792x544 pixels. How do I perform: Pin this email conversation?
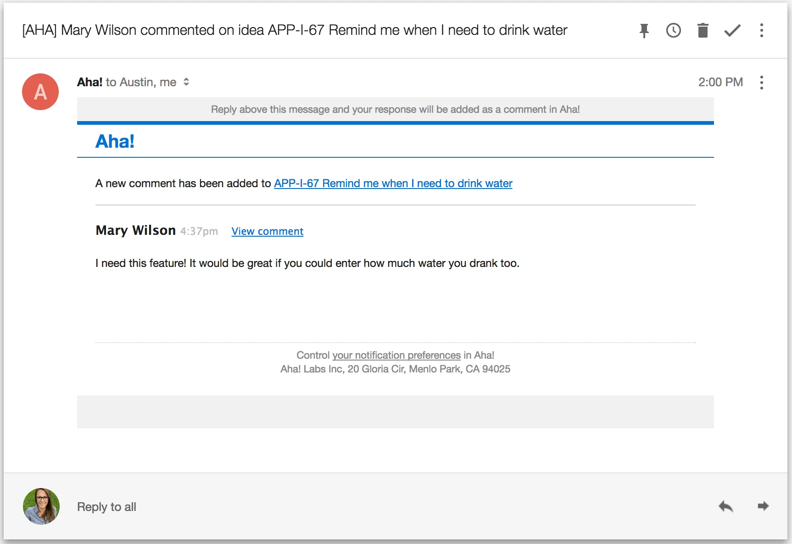tap(644, 31)
